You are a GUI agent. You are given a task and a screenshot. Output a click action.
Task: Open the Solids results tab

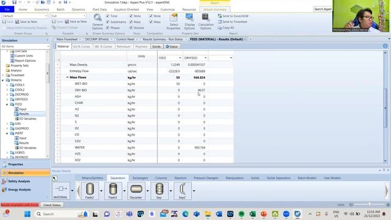coord(156,46)
